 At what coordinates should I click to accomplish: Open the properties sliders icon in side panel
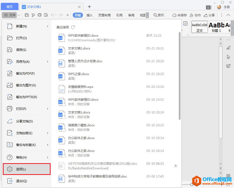228,66
